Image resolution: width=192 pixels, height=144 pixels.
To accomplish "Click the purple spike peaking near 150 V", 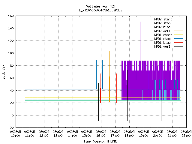I will coord(140,41).
